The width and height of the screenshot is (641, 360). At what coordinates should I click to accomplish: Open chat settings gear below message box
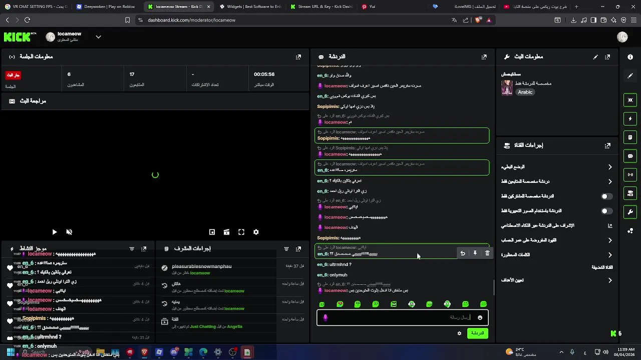pos(459,333)
